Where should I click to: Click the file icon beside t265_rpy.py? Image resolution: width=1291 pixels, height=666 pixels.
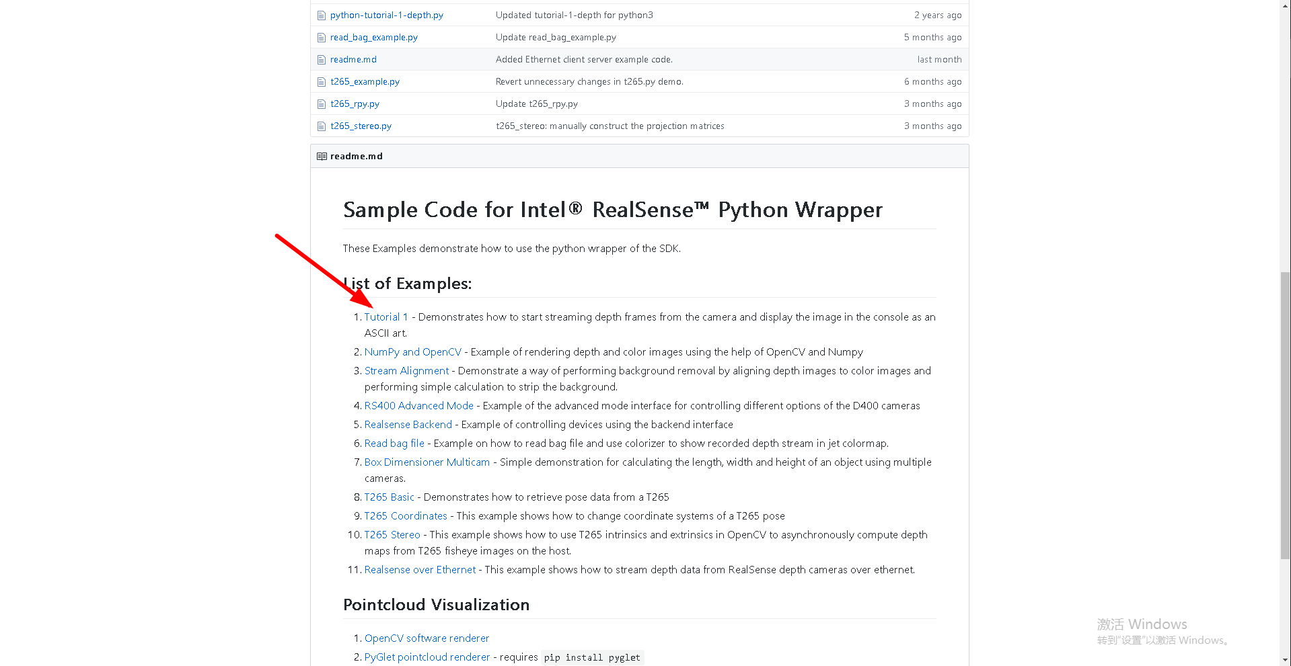tap(321, 103)
